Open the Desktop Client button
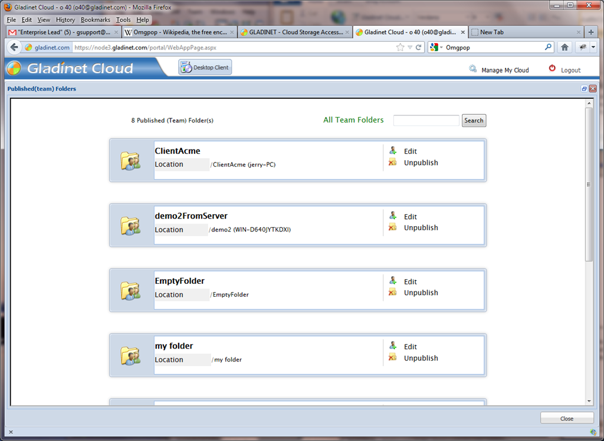Viewport: 604px width, 441px height. pyautogui.click(x=205, y=67)
